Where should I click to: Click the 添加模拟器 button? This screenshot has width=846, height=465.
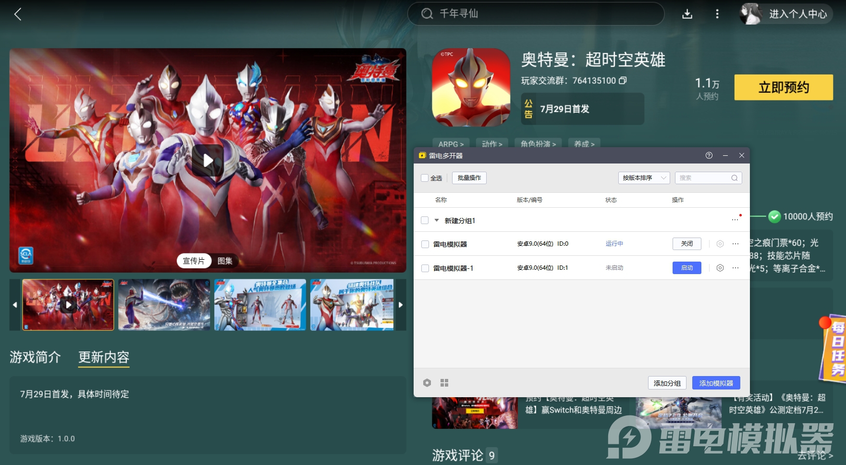716,383
